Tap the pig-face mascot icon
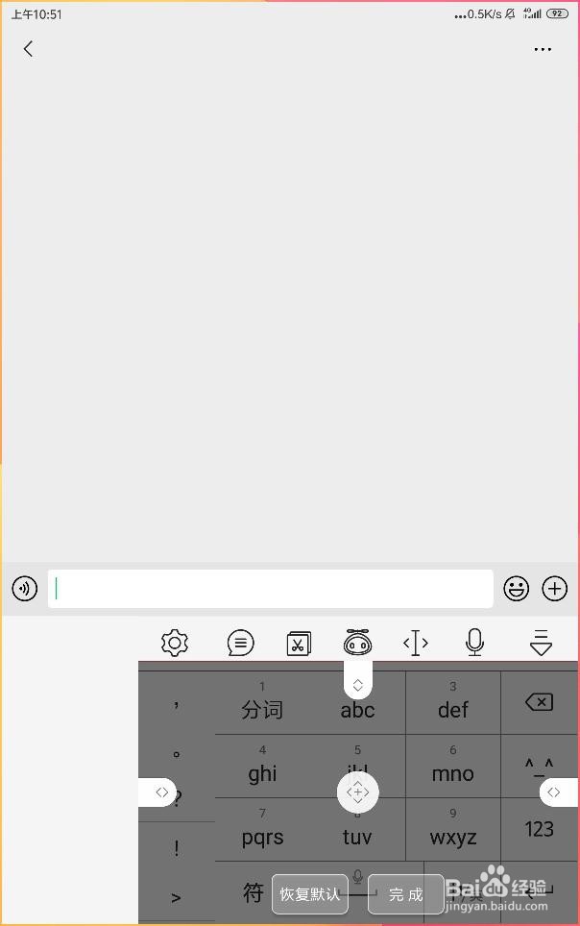Image resolution: width=580 pixels, height=926 pixels. point(358,642)
